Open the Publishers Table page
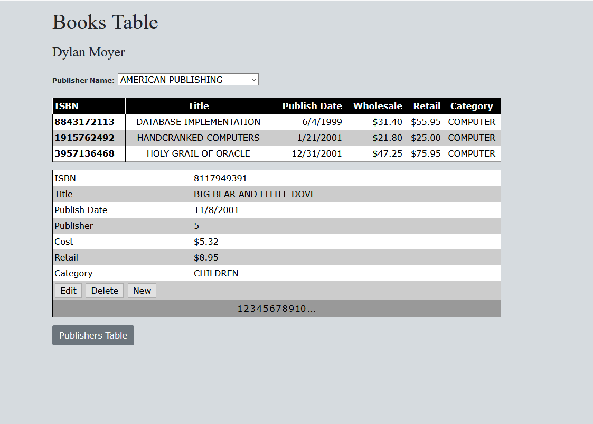 [93, 335]
